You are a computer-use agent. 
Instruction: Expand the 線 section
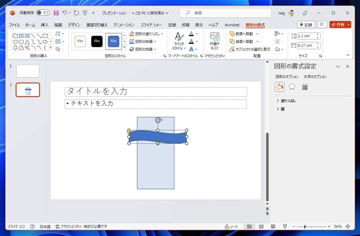(x=281, y=109)
